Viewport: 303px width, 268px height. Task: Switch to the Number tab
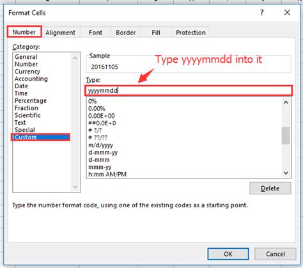click(x=24, y=32)
